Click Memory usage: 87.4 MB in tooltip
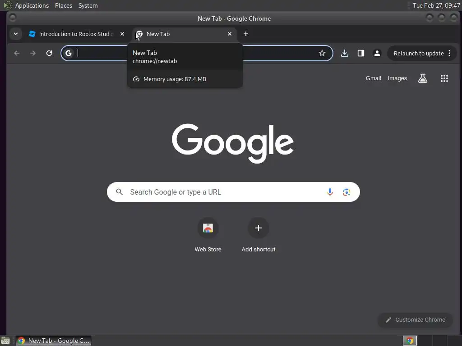The width and height of the screenshot is (462, 346). [175, 79]
